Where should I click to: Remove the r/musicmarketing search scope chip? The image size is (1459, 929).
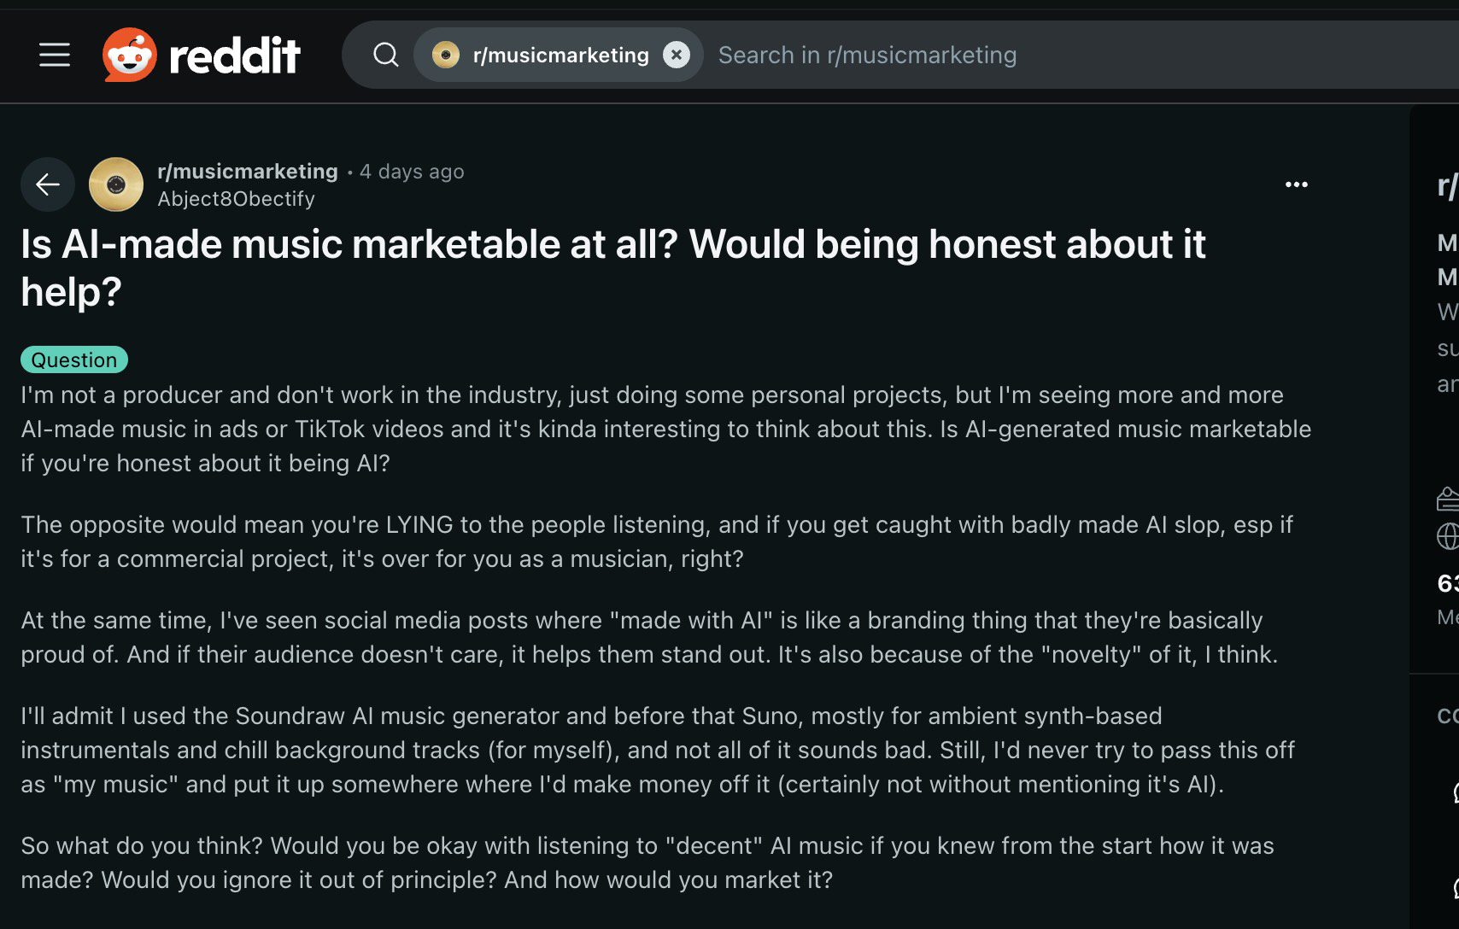[676, 55]
